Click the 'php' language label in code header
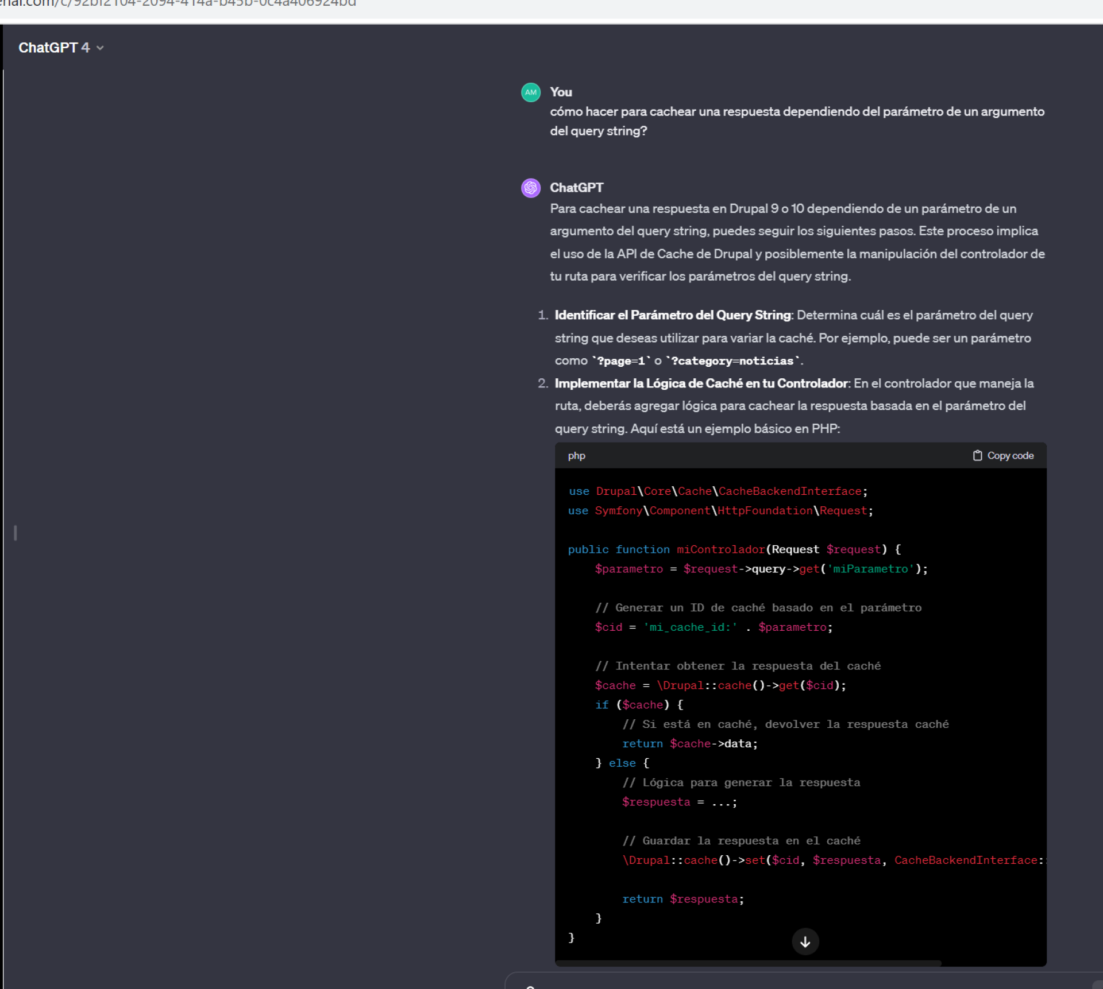1103x989 pixels. (x=576, y=456)
